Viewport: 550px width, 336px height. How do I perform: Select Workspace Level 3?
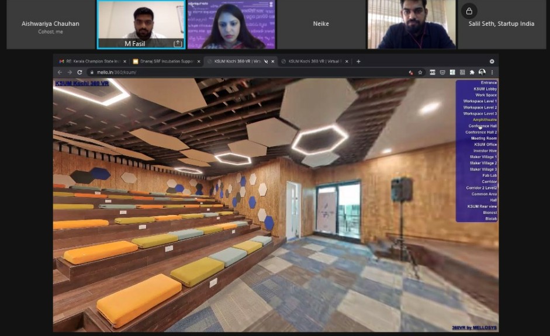click(480, 113)
